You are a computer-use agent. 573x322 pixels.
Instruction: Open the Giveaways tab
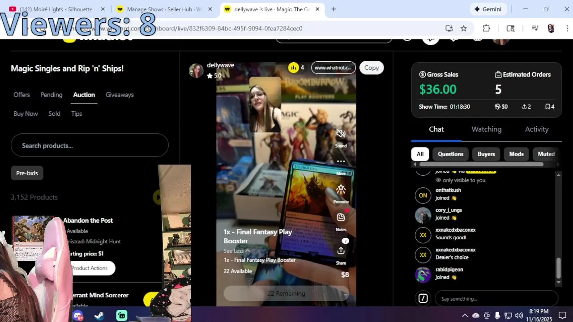(120, 95)
